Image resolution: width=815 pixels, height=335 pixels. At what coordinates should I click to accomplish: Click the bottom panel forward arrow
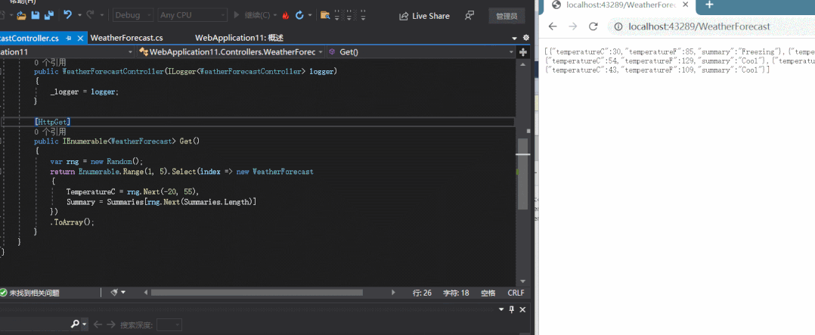[x=110, y=324]
